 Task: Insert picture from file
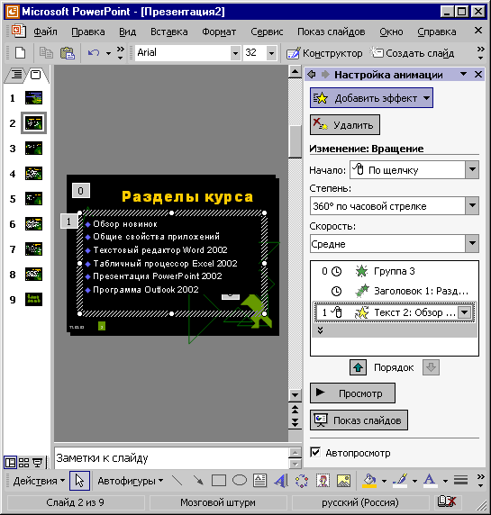coord(343,481)
